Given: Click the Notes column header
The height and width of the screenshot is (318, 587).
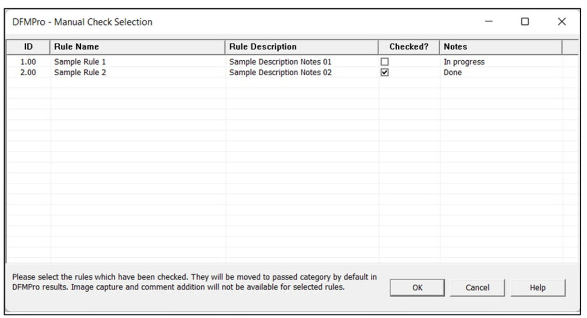Looking at the screenshot, I should (x=501, y=47).
